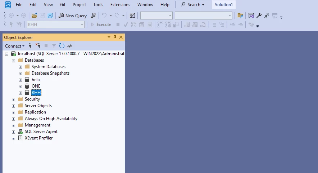Image resolution: width=318 pixels, height=173 pixels.
Task: Click the purple Visual Studio window icon
Action: click(x=251, y=15)
